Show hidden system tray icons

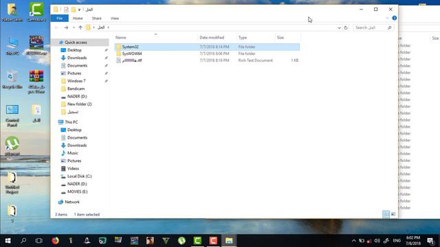[x=354, y=241]
